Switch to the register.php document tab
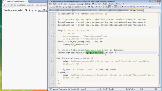The width and height of the screenshot is (162, 91). click(124, 10)
